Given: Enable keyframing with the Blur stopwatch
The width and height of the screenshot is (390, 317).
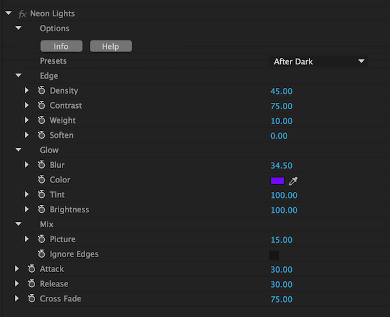Looking at the screenshot, I should point(41,165).
